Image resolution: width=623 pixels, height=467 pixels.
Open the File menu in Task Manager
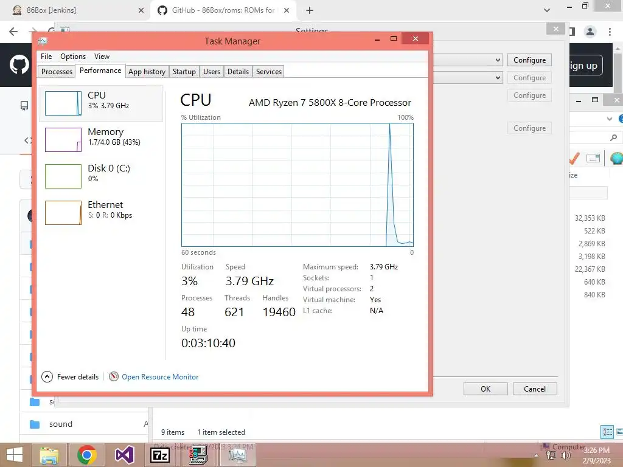coord(46,57)
